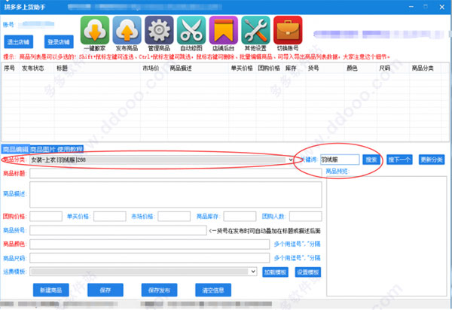This screenshot has height=310, width=452.
Task: Close the 拼多多上货助手 window
Action: tap(441, 7)
